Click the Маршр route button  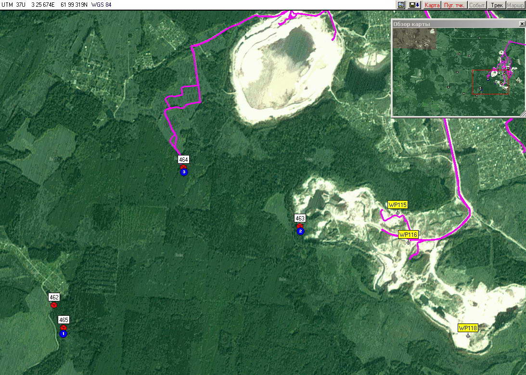515,5
